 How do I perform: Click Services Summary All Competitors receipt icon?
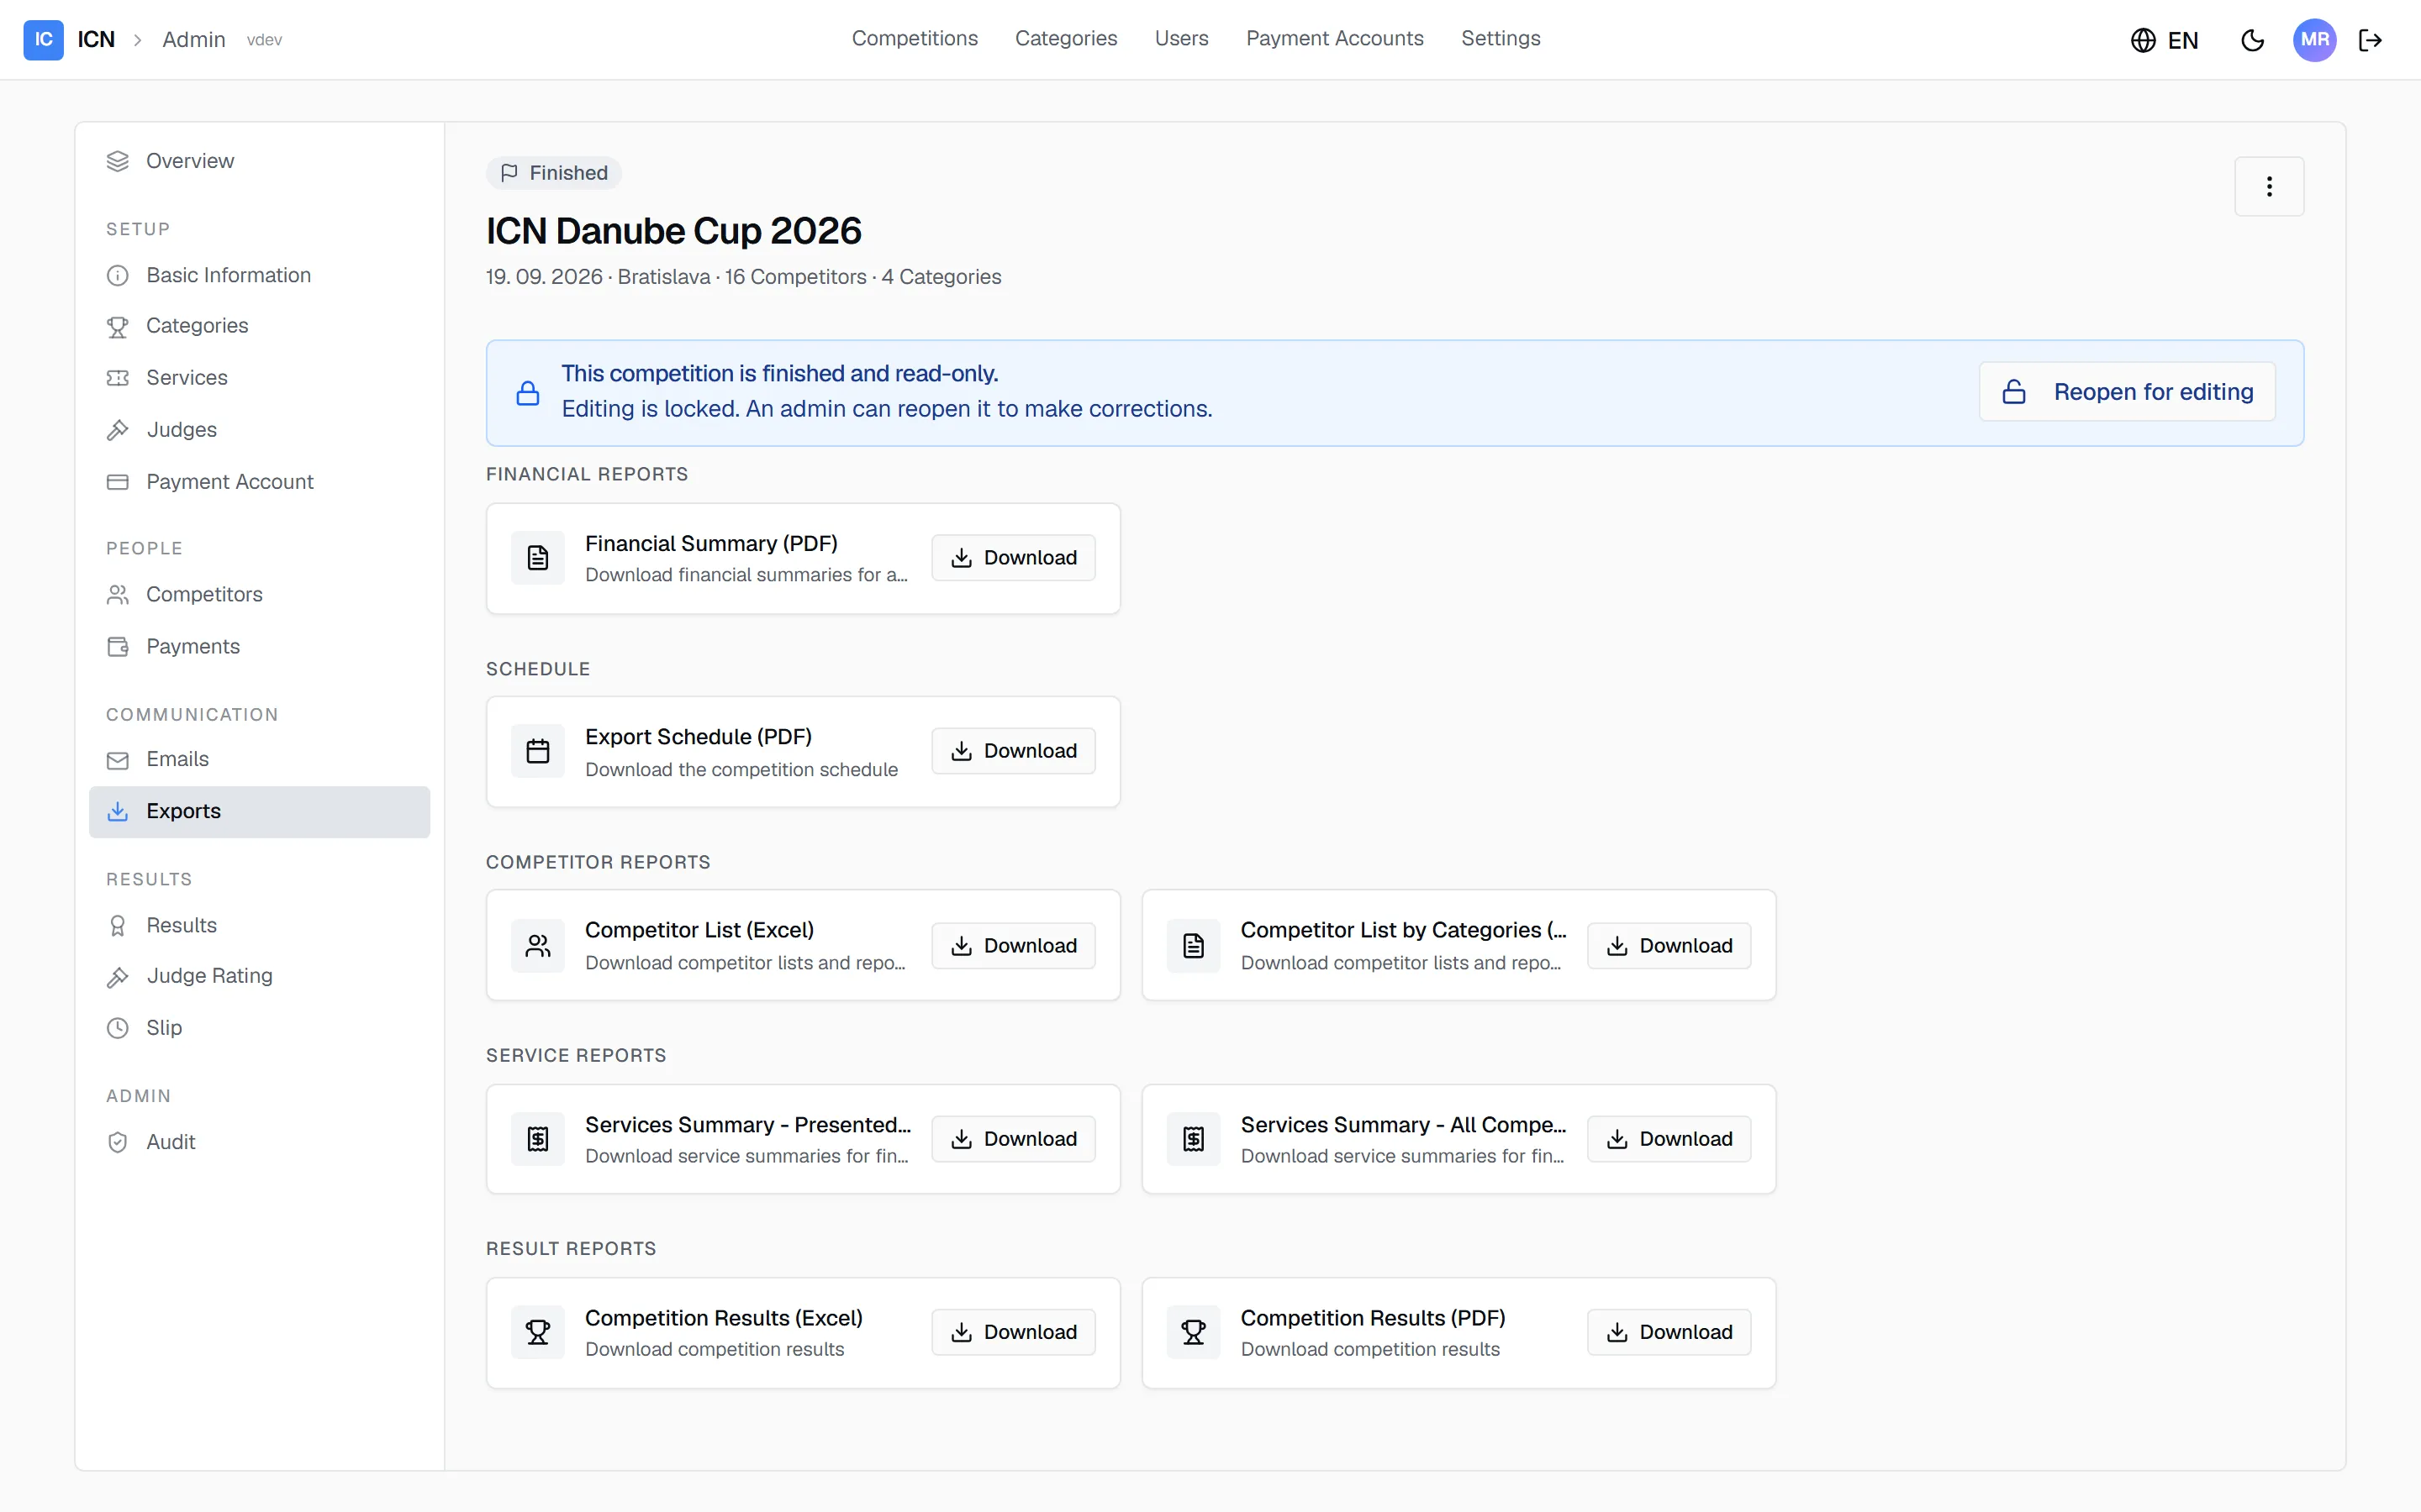(1194, 1138)
